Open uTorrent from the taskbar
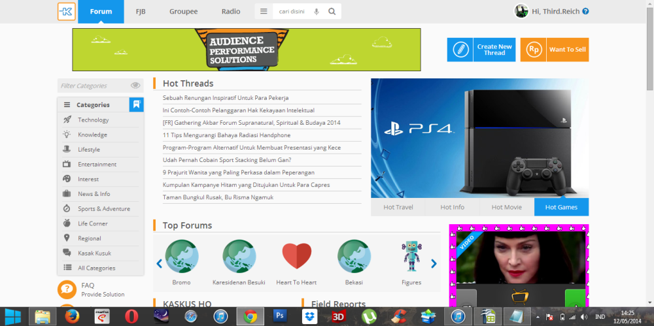The height and width of the screenshot is (326, 654). pyautogui.click(x=369, y=317)
